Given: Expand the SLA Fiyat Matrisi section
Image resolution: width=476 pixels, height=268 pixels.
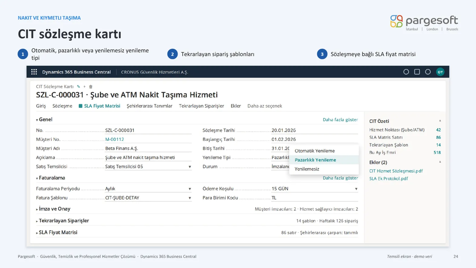Looking at the screenshot, I should coord(57,232).
